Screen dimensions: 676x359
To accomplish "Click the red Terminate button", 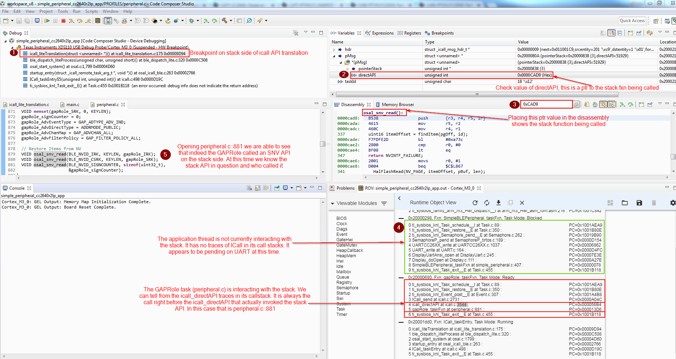I will tap(63, 21).
